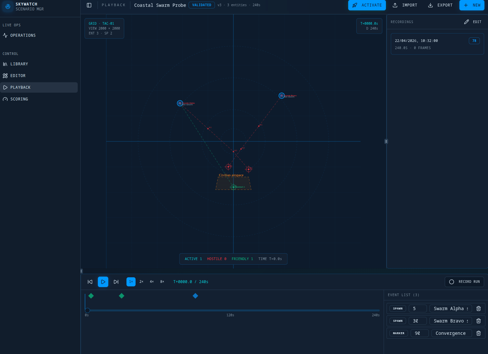The image size is (488, 354).
Task: Click the Record Run button
Action: pyautogui.click(x=464, y=282)
